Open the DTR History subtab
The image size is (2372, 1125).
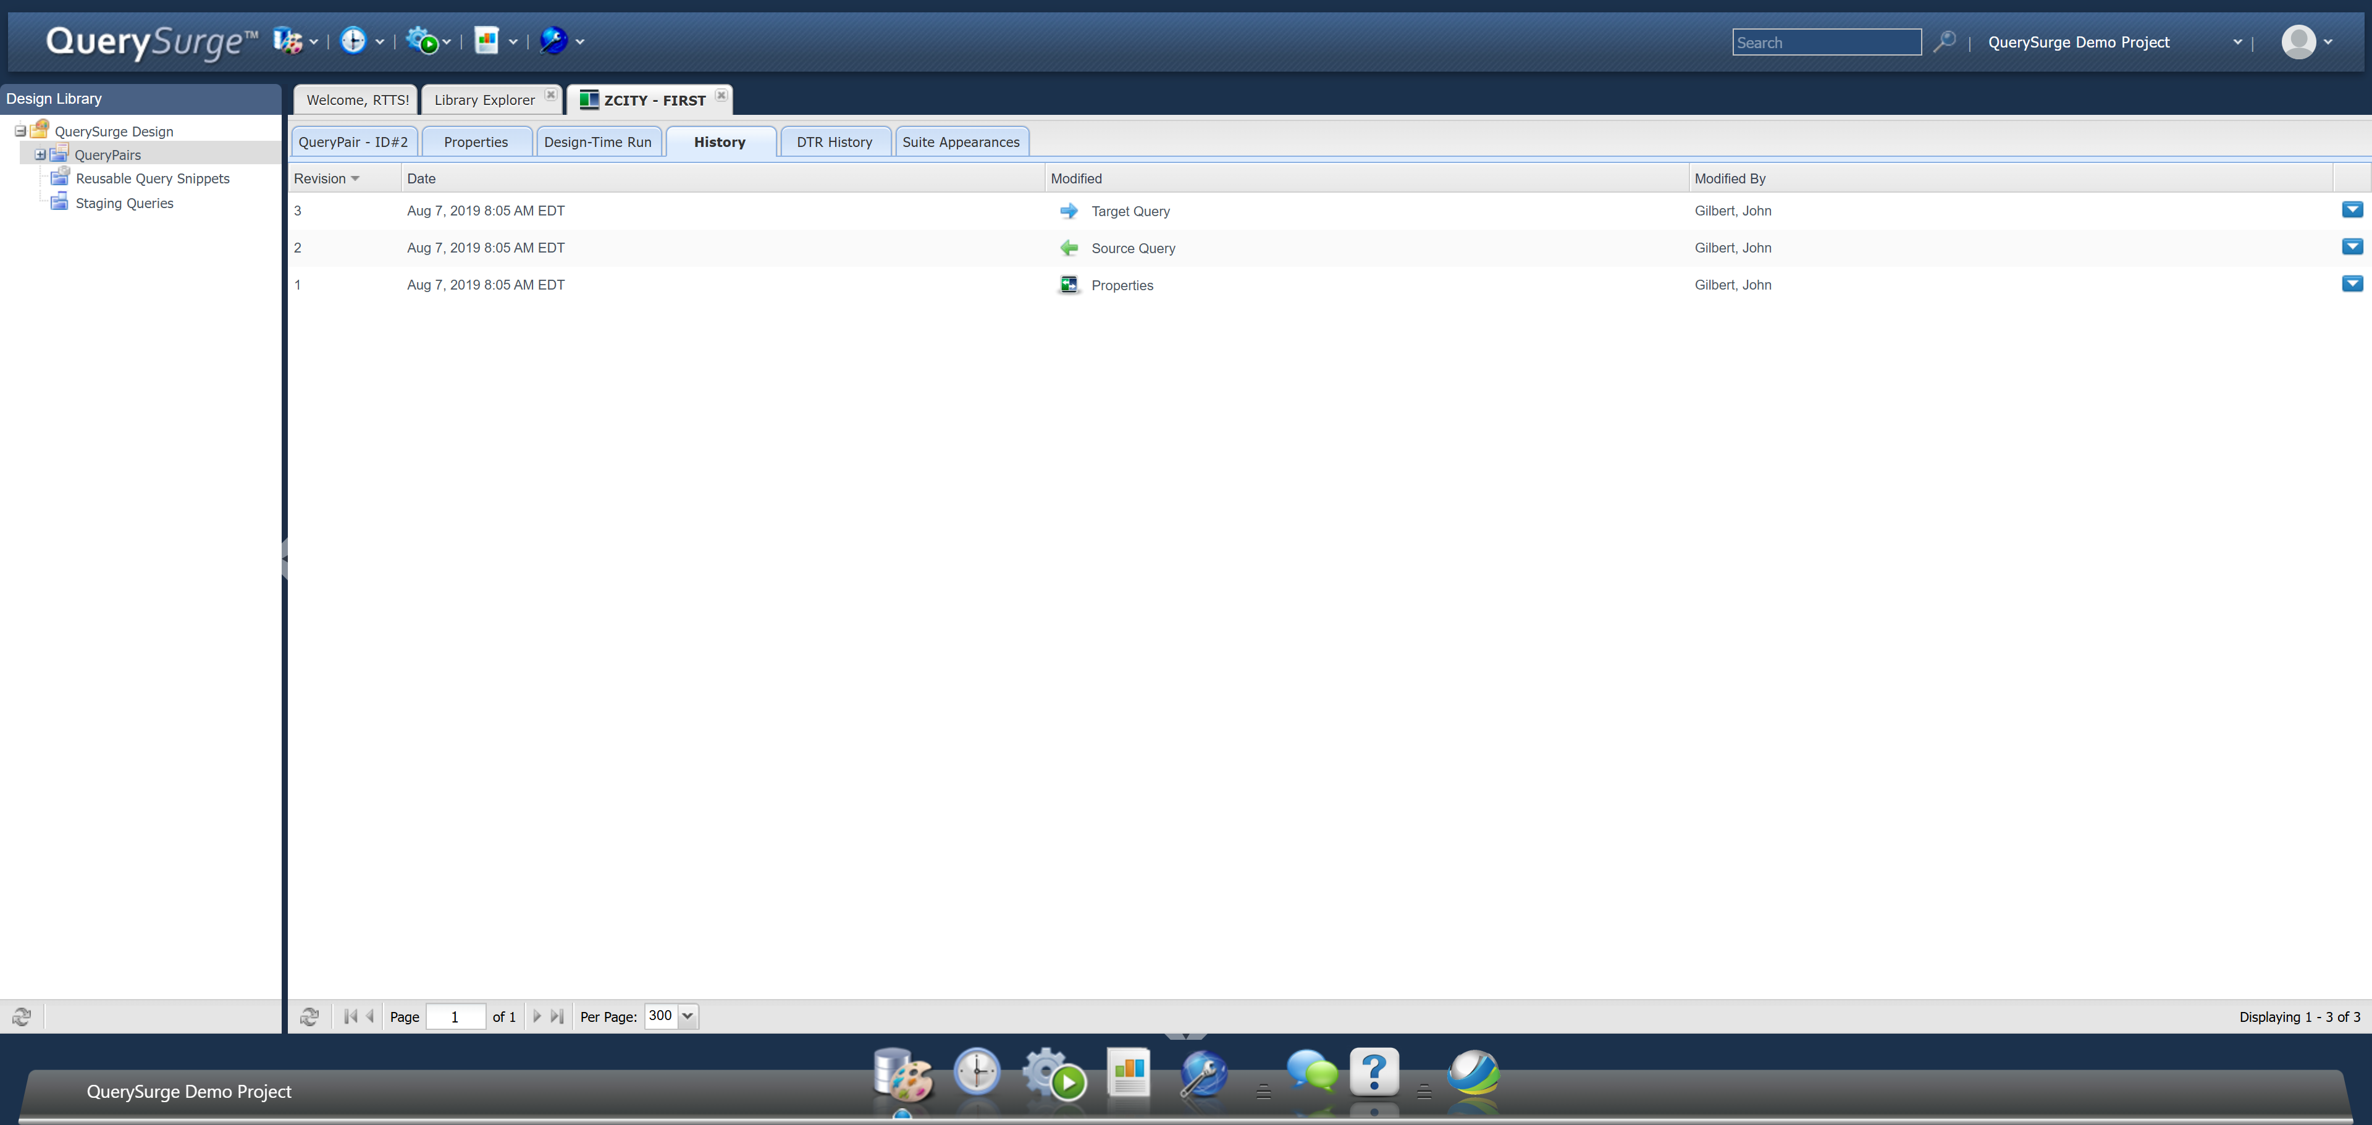[835, 142]
